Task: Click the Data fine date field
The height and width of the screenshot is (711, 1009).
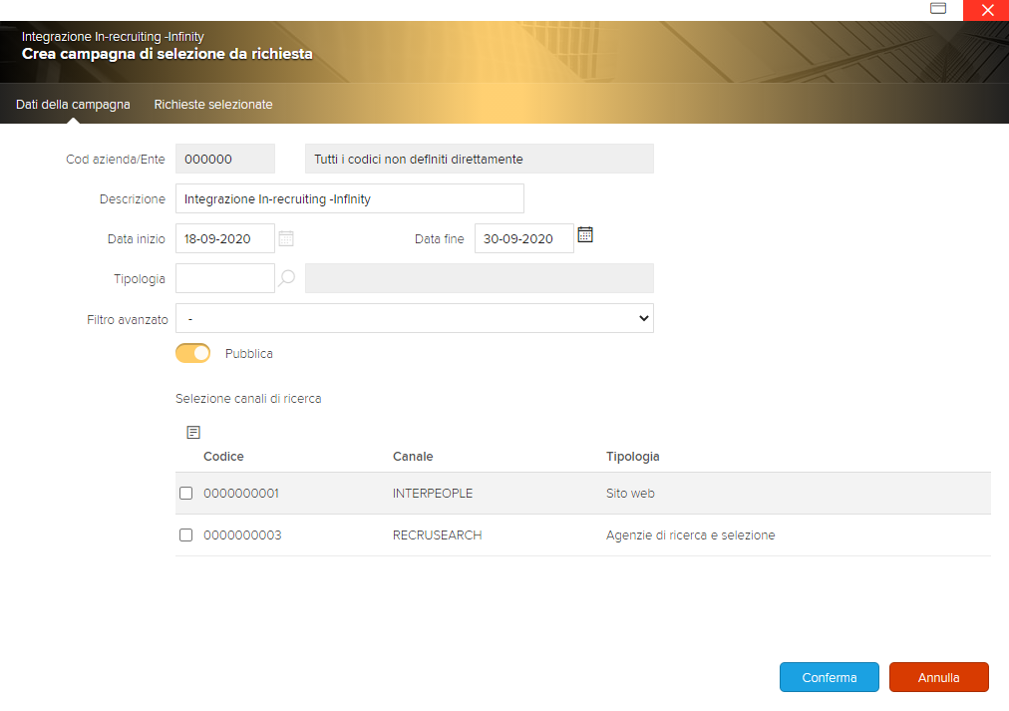Action: pyautogui.click(x=523, y=238)
